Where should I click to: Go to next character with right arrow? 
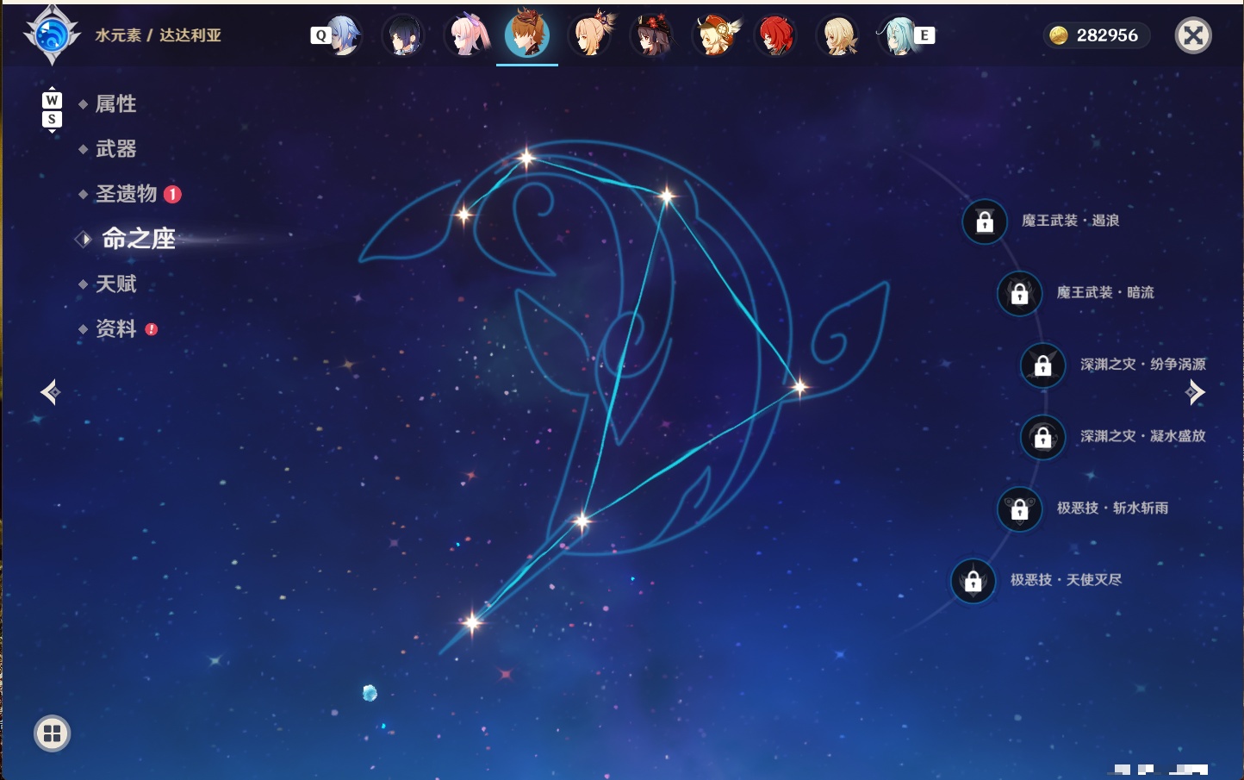[1195, 392]
